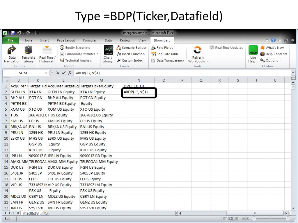The width and height of the screenshot is (298, 223).
Task: Zoom out with the minus button
Action: point(254,219)
